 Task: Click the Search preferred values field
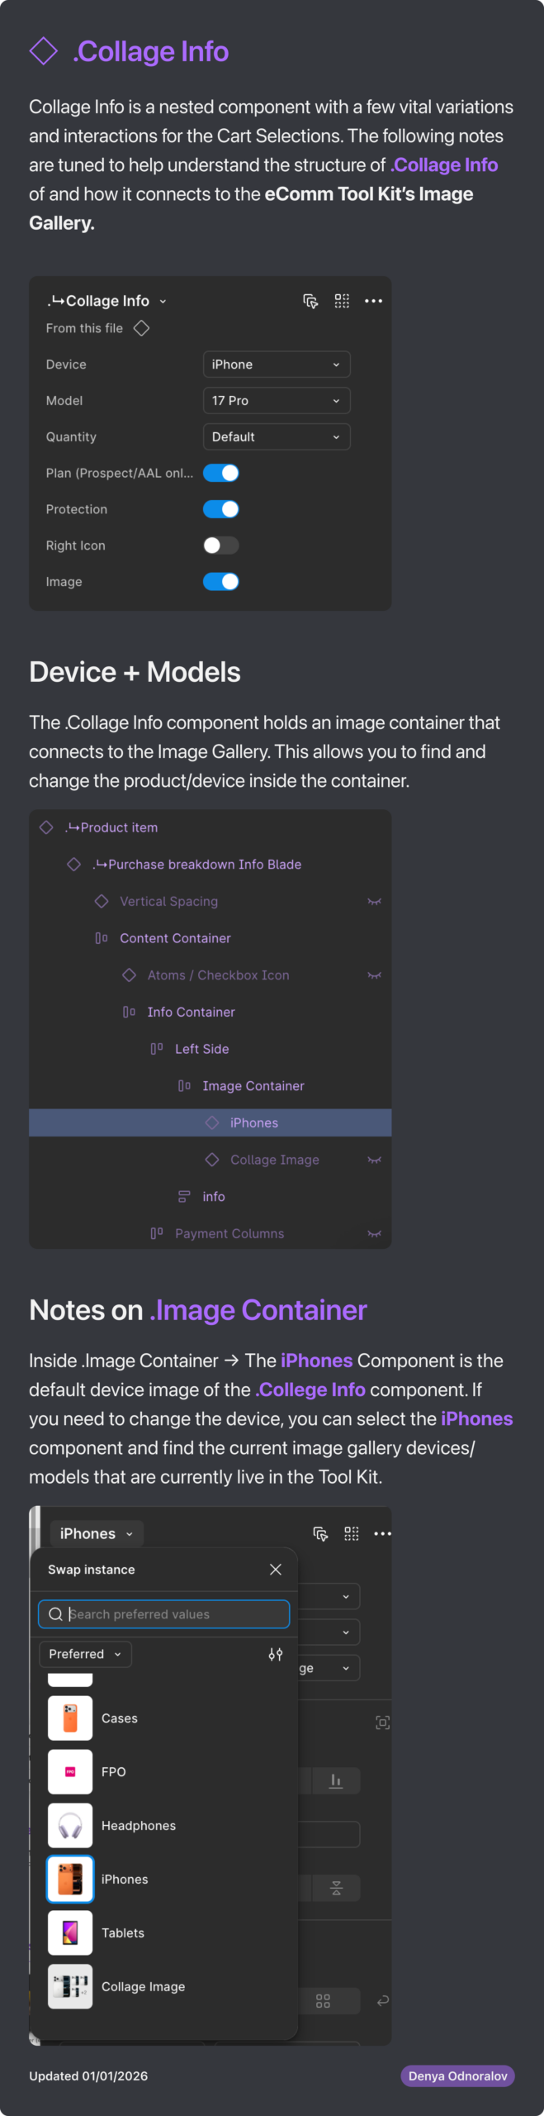(x=173, y=1613)
